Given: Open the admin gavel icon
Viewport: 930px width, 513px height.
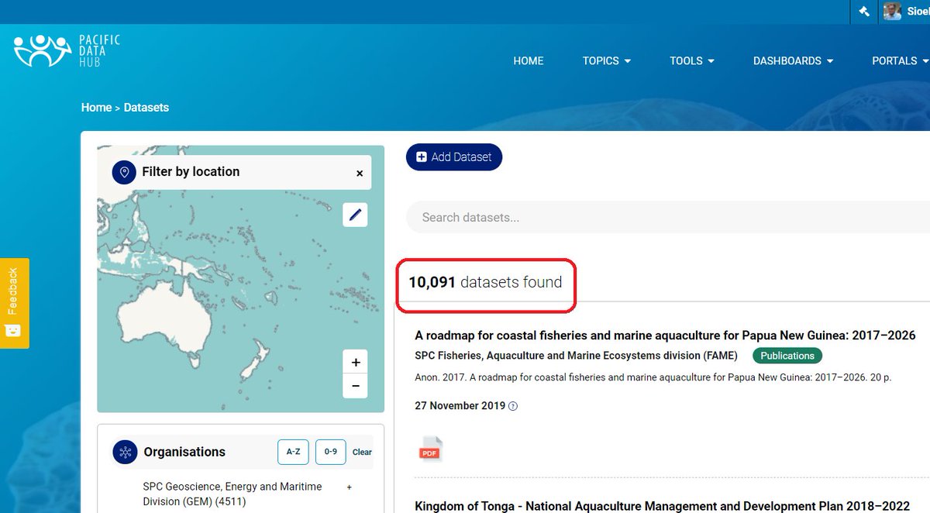Looking at the screenshot, I should (864, 12).
